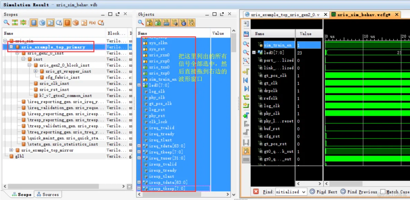
Task: Select clk_lock signal in Objects
Action: point(158,122)
